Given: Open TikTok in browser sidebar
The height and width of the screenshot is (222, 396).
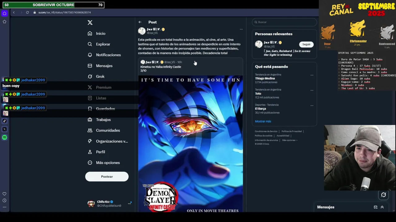Looking at the screenshot, I should 4,121.
